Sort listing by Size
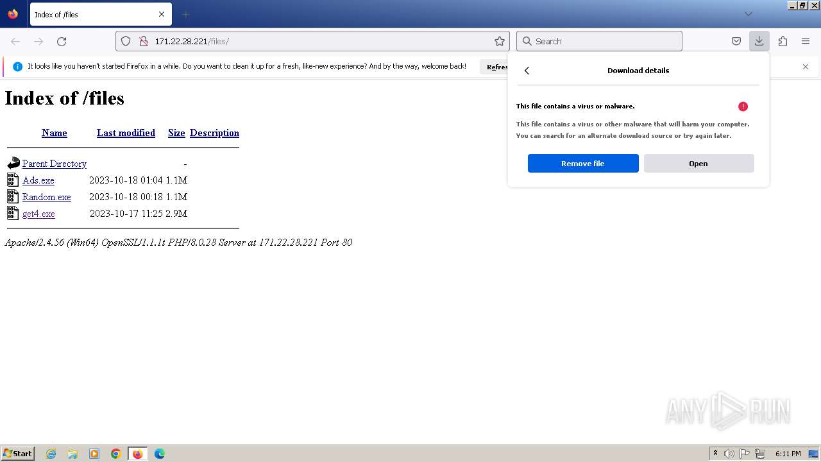The image size is (821, 462). coord(176,133)
